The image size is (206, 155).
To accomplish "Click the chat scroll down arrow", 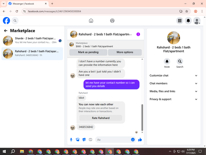I will [142, 132].
